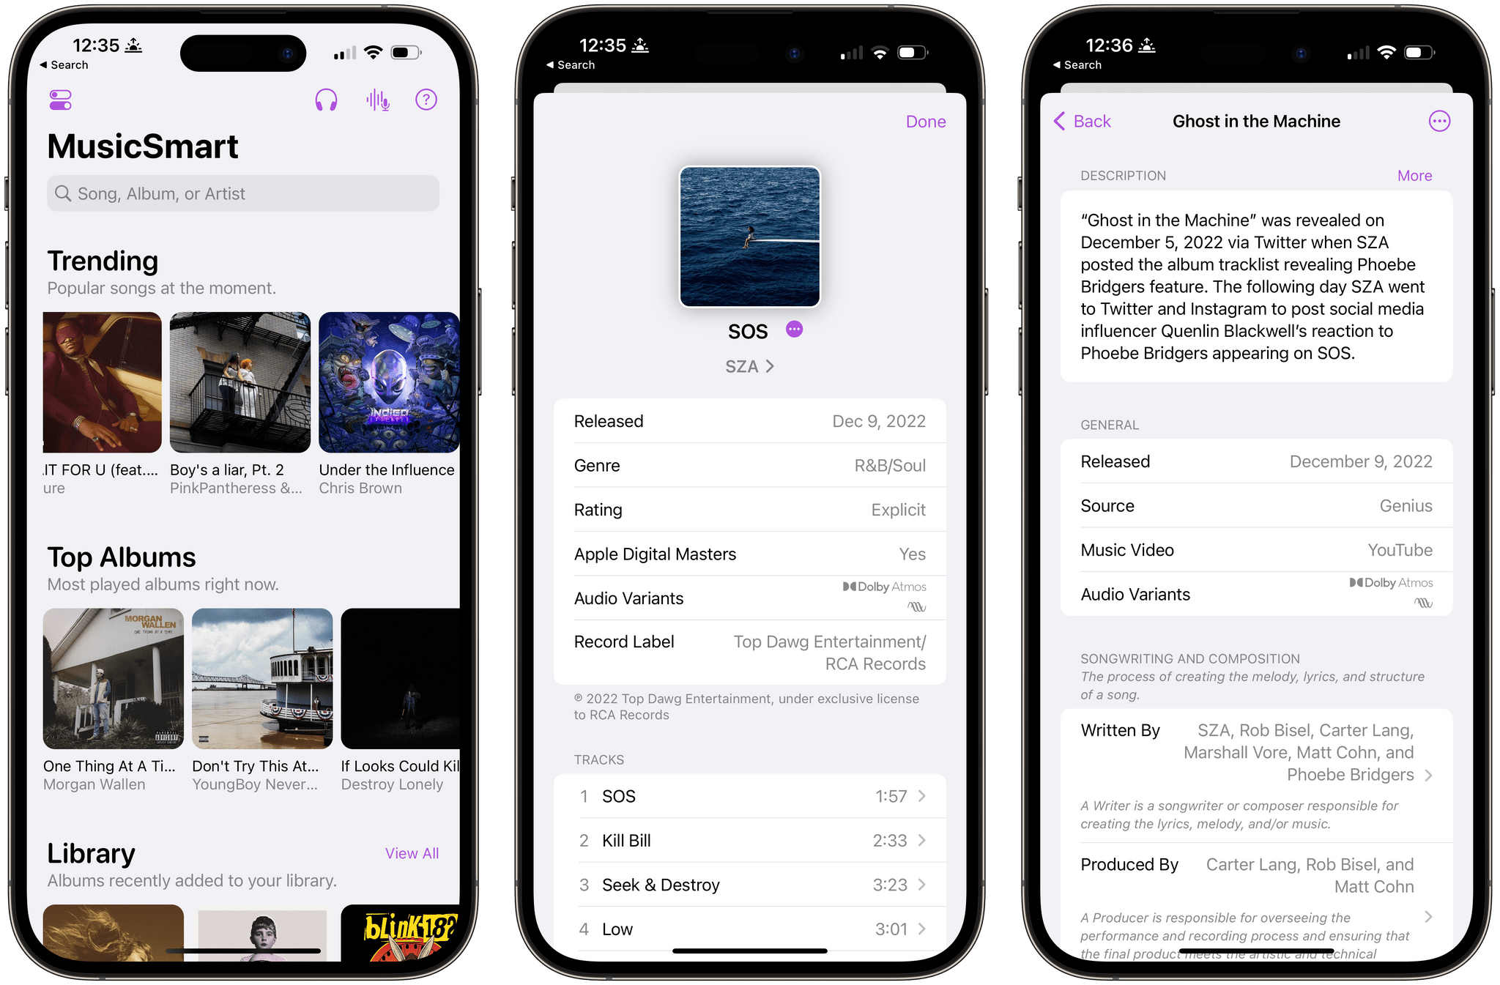1500x985 pixels.
Task: Tap More in the description section
Action: (1419, 176)
